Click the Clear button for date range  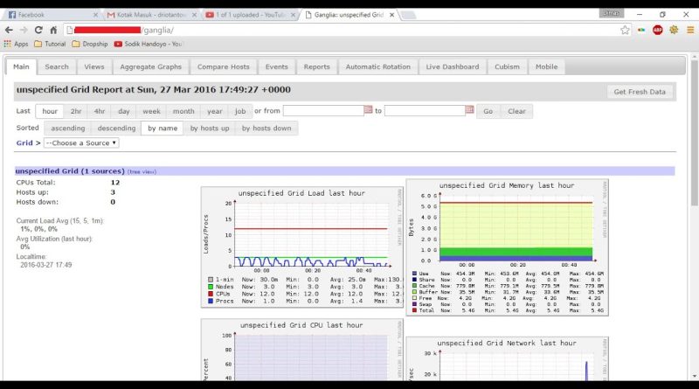tap(516, 111)
